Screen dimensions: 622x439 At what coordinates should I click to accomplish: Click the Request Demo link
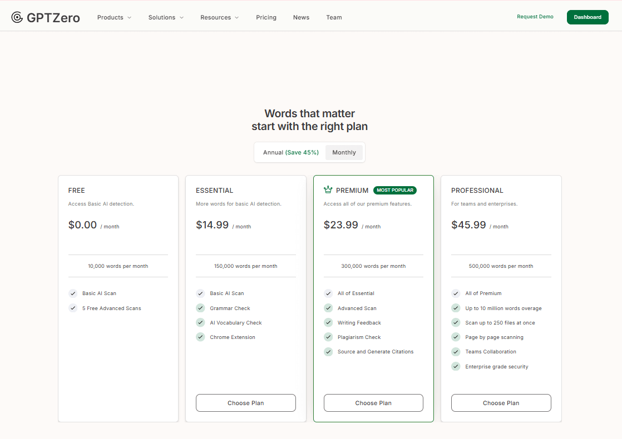point(535,17)
